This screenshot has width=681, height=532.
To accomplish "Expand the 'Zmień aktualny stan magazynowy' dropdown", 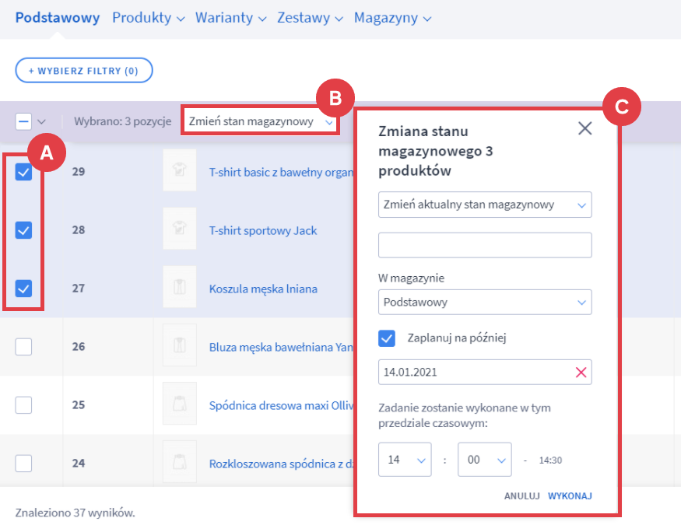I will (484, 205).
